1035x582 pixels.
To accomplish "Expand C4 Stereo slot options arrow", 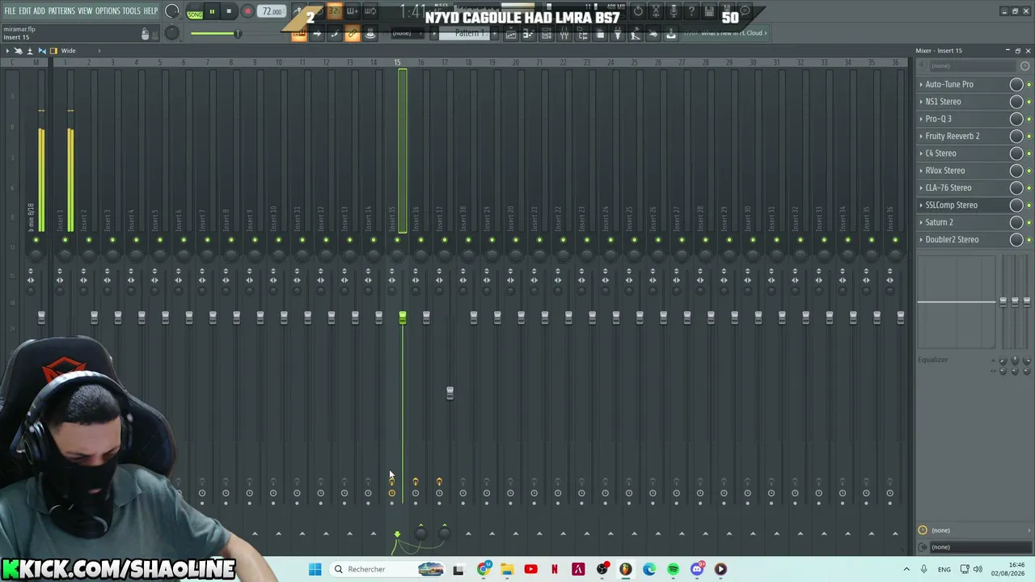I will tap(921, 154).
